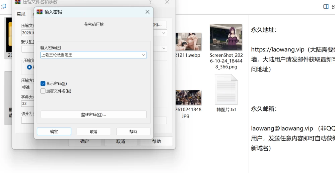Click the 转图片.txt file name

click(226, 110)
